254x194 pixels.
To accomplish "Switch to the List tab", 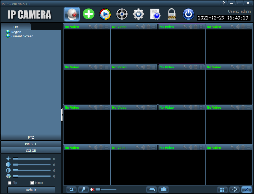I will pyautogui.click(x=16, y=27).
